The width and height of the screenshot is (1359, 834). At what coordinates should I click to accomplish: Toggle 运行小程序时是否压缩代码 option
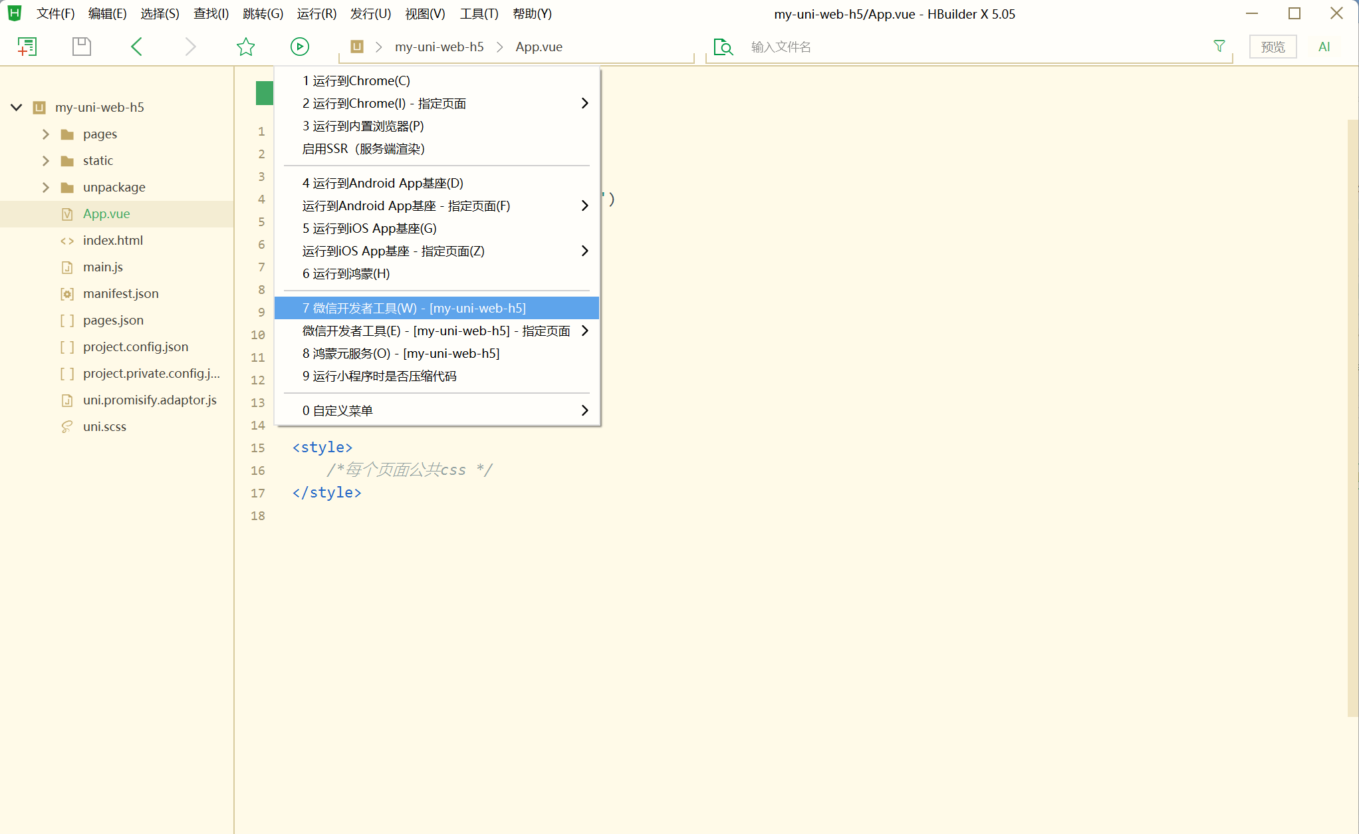379,376
